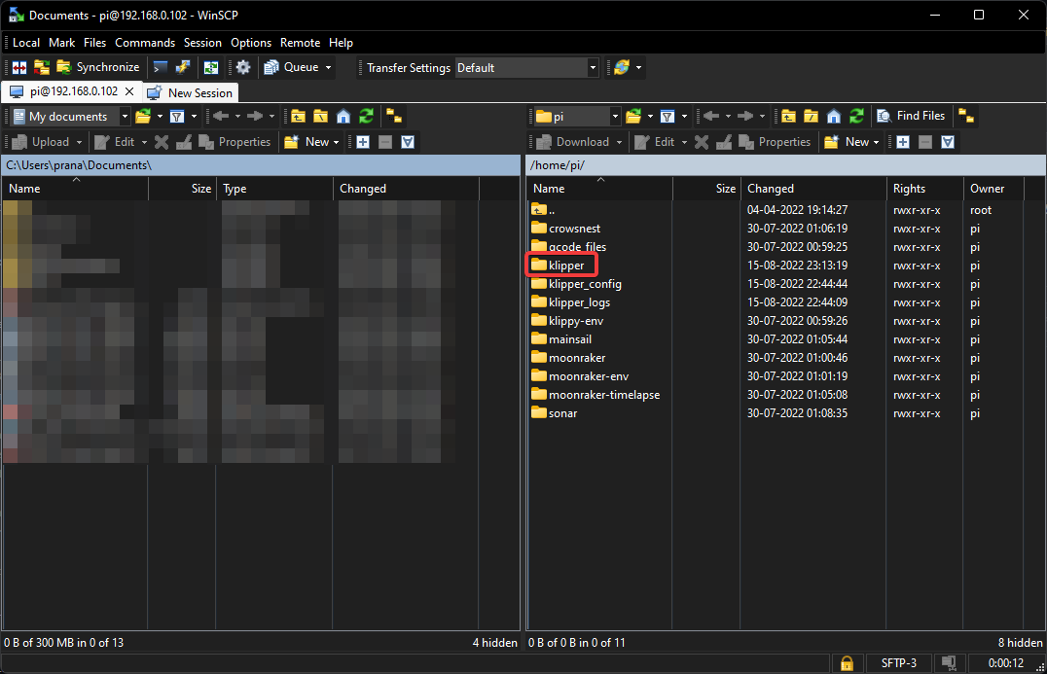This screenshot has height=674, width=1047.
Task: Click the Synchronize Browsing folders icon
Action: click(42, 67)
